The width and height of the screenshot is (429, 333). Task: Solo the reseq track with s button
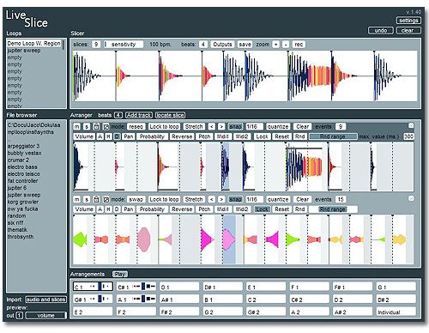tap(87, 127)
